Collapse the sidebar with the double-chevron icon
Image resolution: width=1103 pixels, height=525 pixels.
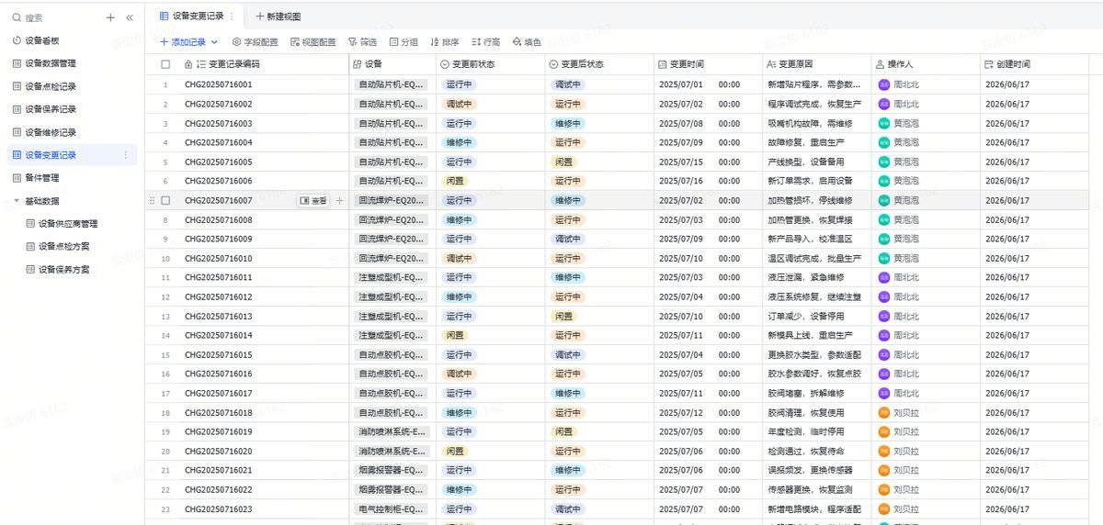(130, 17)
